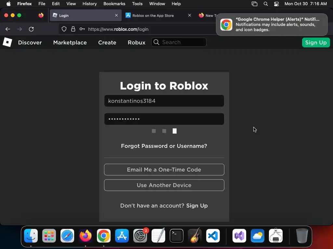
Task: Open App Store from the dock
Action: point(122,236)
